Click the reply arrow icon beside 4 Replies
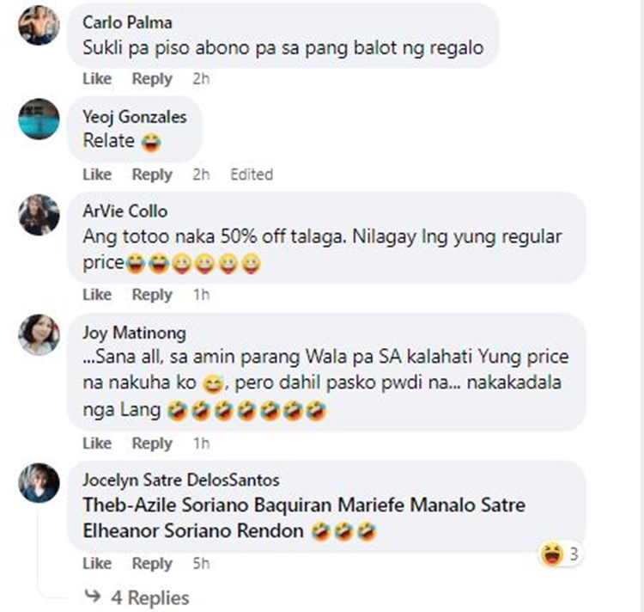 pyautogui.click(x=93, y=596)
